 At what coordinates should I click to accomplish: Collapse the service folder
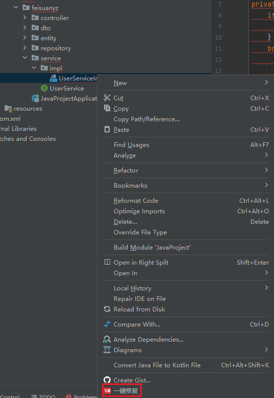25,58
